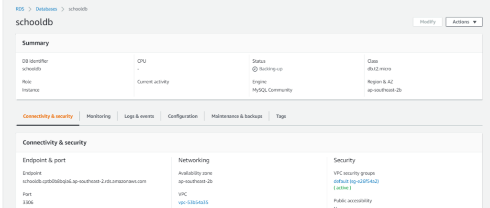This screenshot has width=490, height=208.
Task: Click the Backing-up status clock icon
Action: [255, 69]
